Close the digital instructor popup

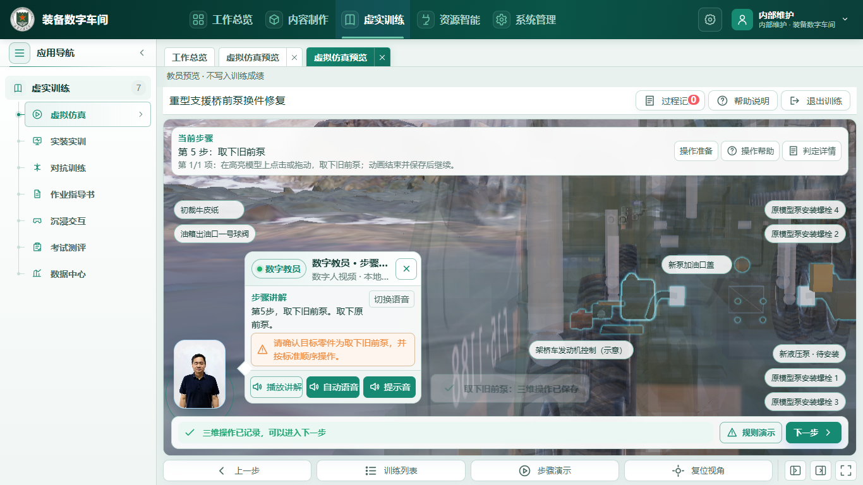(x=406, y=268)
